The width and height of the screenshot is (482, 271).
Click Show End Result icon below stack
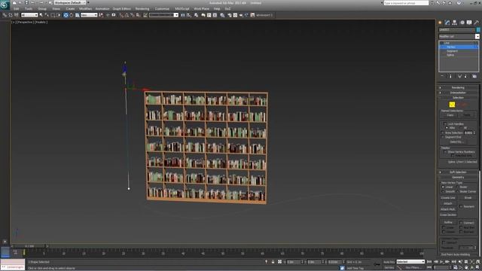coord(451,76)
